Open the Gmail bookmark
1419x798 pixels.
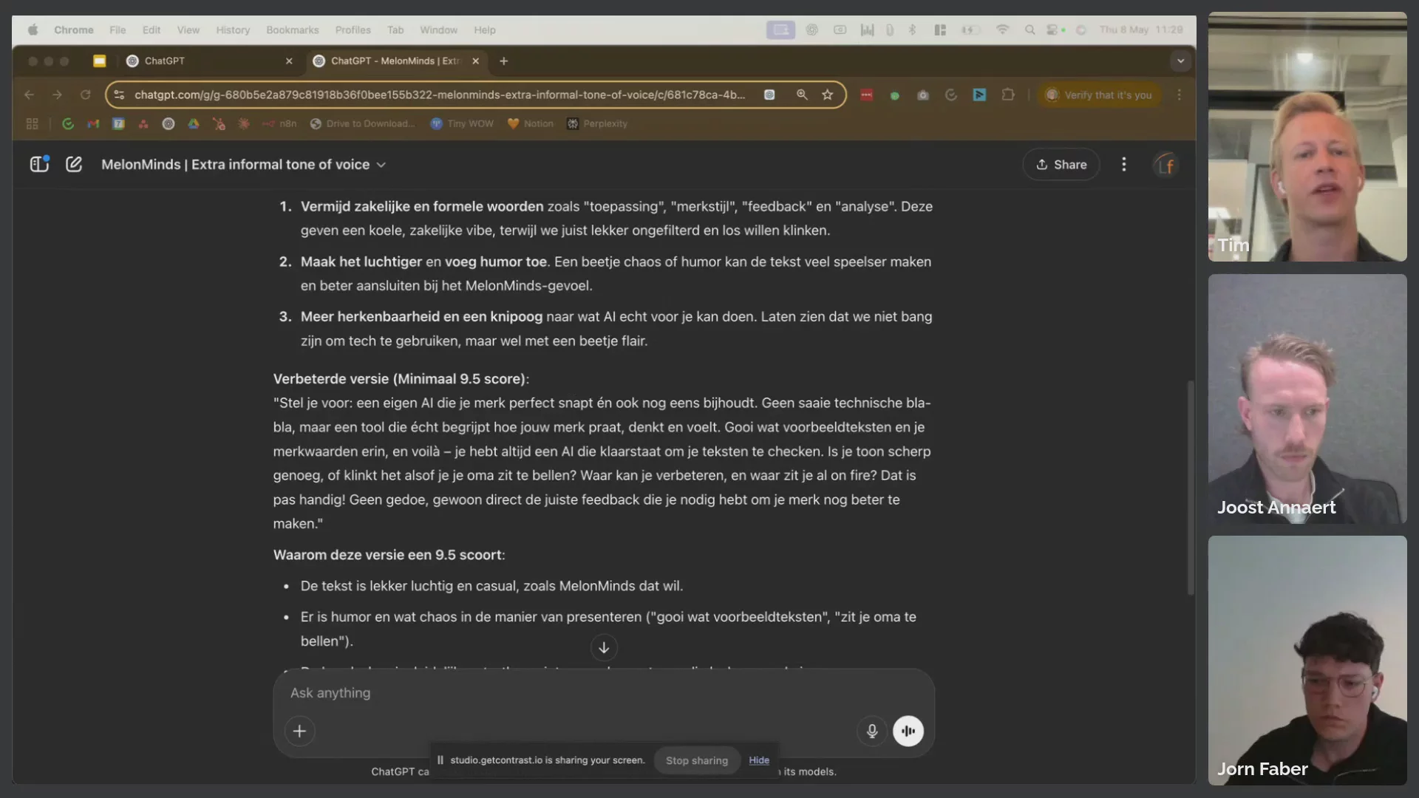[93, 123]
